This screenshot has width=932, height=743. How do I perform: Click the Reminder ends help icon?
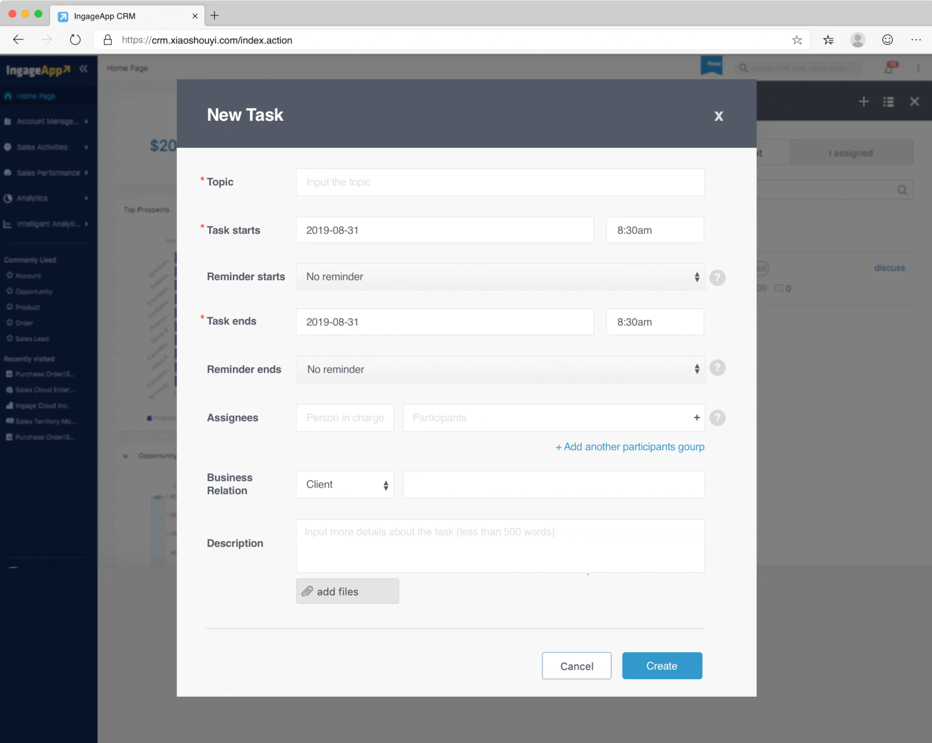717,368
